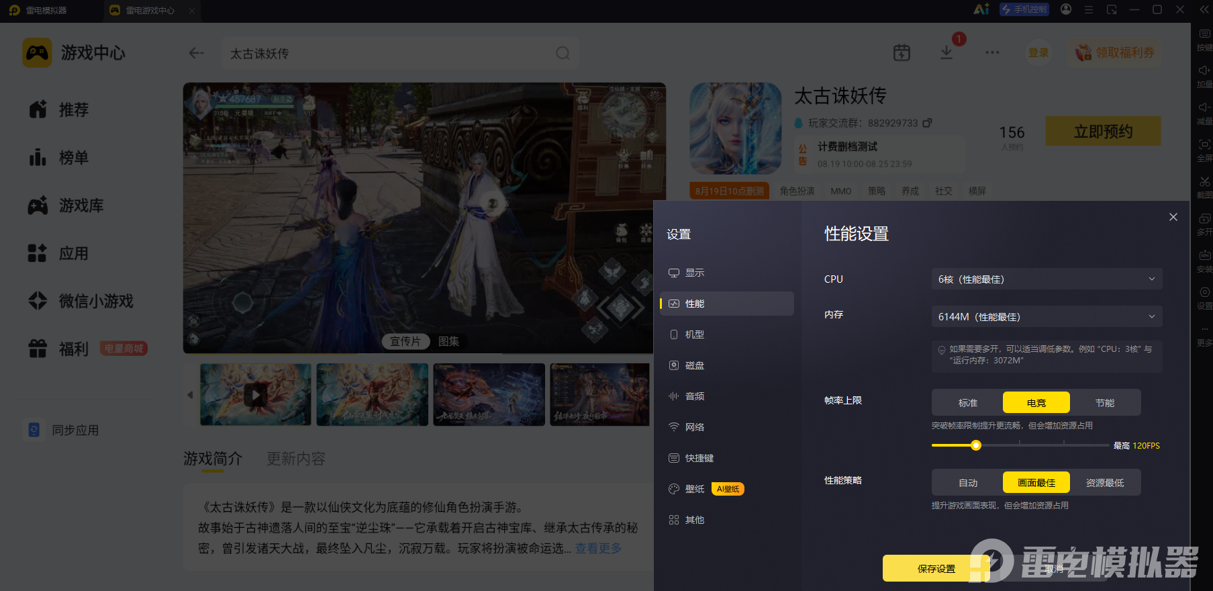Click the 截图 screenshot scissors icon
The image size is (1213, 591).
1204,187
